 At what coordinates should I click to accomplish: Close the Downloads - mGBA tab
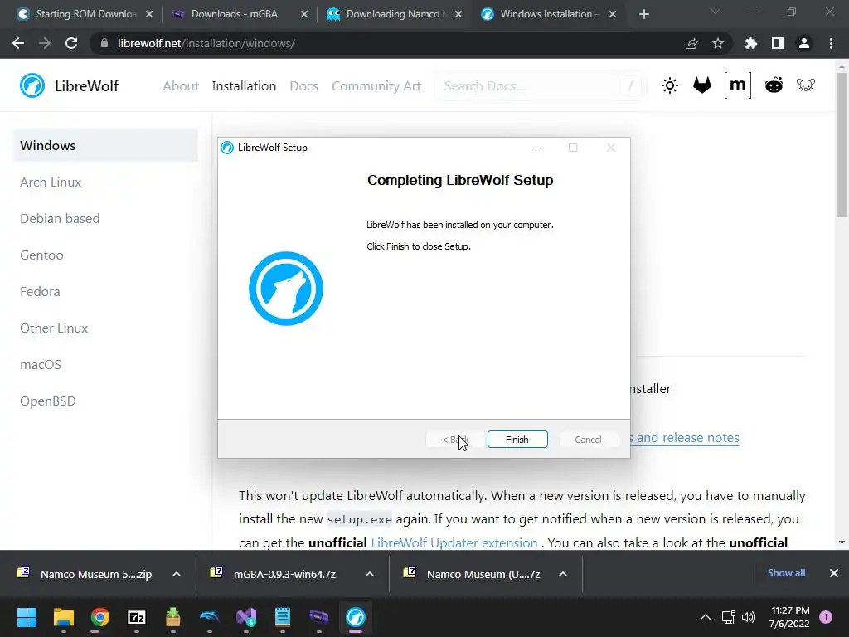[304, 14]
